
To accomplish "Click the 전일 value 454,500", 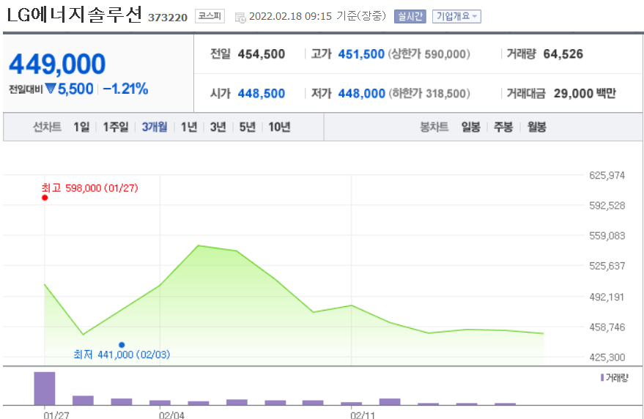I will click(x=262, y=54).
